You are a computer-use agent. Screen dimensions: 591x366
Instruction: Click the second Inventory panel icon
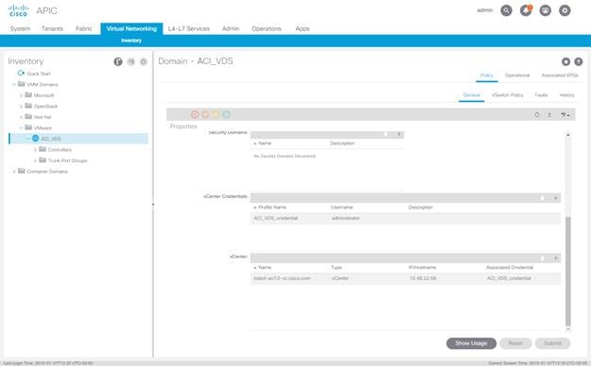click(x=130, y=61)
